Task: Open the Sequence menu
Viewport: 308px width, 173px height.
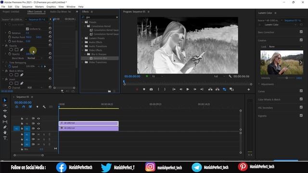Action: [27, 7]
